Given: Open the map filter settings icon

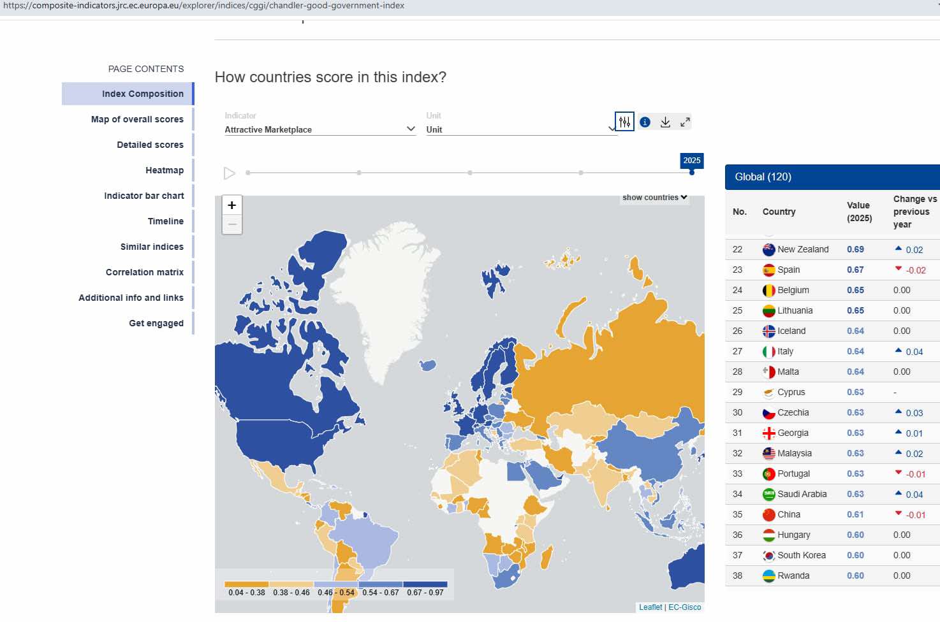Looking at the screenshot, I should [x=624, y=122].
